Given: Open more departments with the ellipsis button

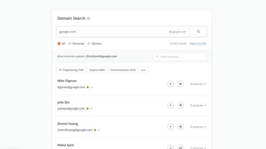Looking at the screenshot, I should [143, 70].
